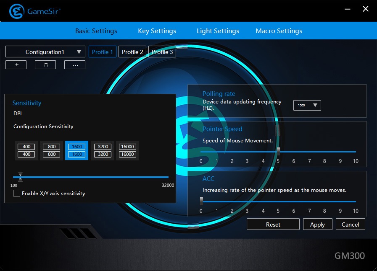The height and width of the screenshot is (271, 377).
Task: Choose the 16000 DPI preset
Action: tap(127, 150)
